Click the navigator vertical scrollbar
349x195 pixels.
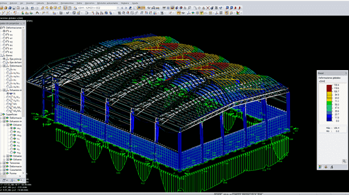23,100
